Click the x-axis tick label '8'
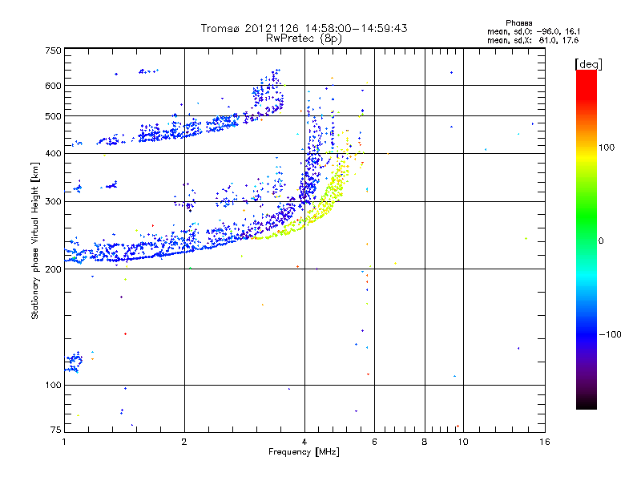Viewport: 641px width, 481px height. [x=425, y=442]
